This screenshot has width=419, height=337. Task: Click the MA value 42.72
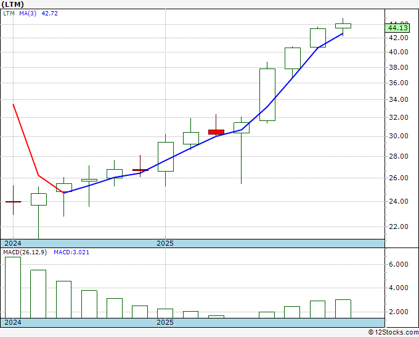(x=50, y=14)
